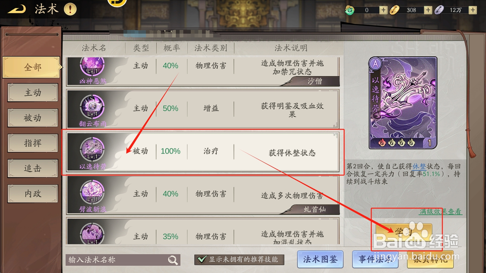
Task: Select the 劈波斩浪 skill icon
Action: (x=92, y=192)
